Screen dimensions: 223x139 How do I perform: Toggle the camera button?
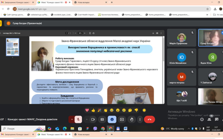93,120
